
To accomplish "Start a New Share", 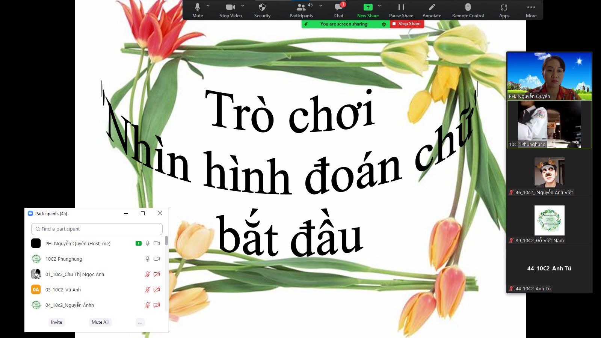I will pyautogui.click(x=368, y=10).
